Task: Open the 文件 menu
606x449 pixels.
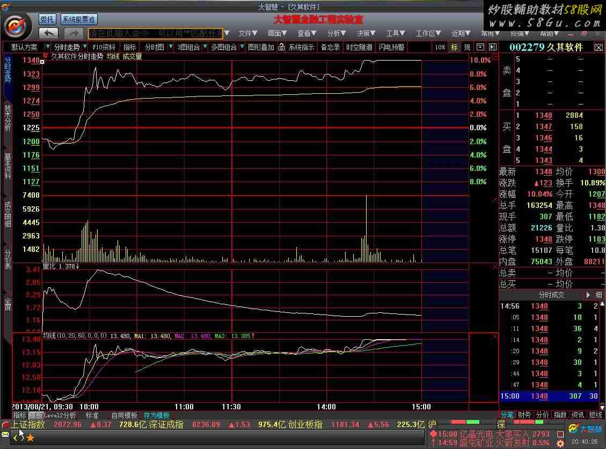Action: (248, 34)
